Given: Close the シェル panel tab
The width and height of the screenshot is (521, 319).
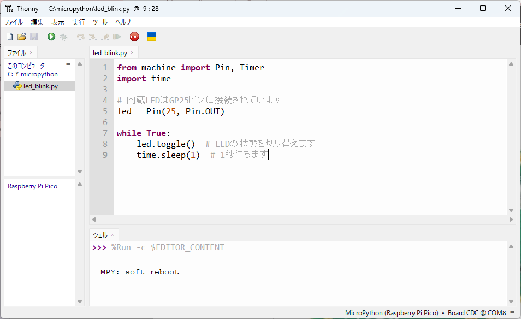Looking at the screenshot, I should point(113,235).
